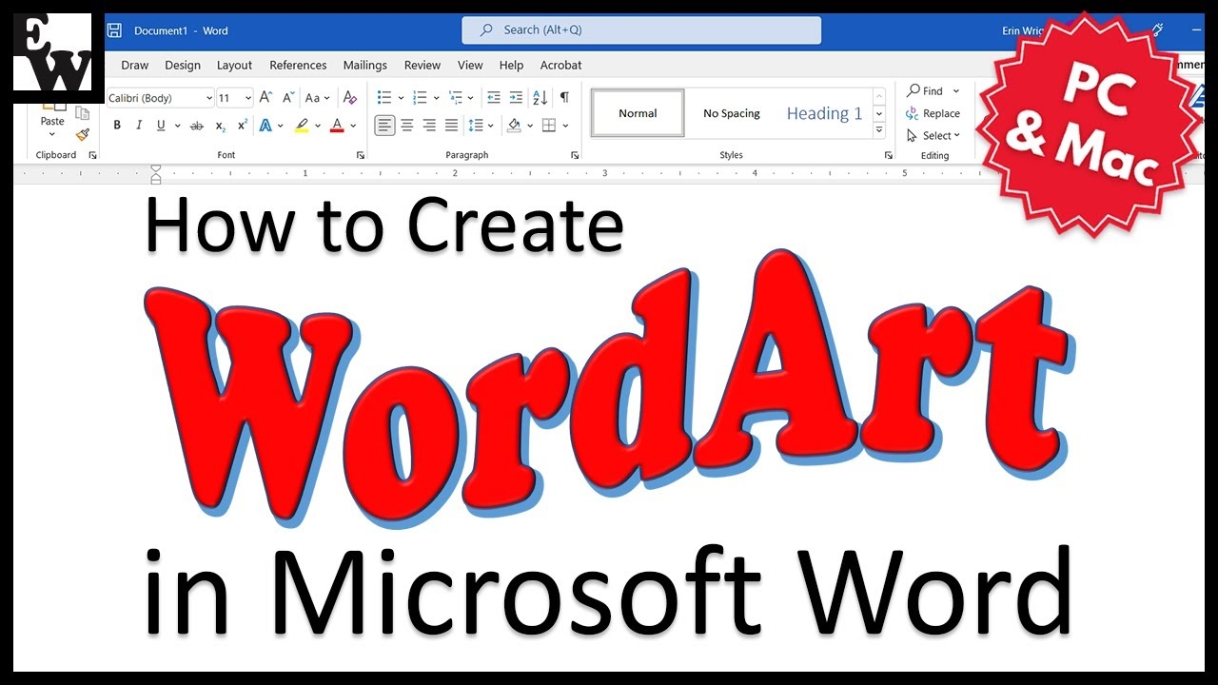The image size is (1218, 685).
Task: Apply the Heading 1 style
Action: coord(824,113)
